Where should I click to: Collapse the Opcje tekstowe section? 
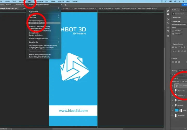[172, 44]
